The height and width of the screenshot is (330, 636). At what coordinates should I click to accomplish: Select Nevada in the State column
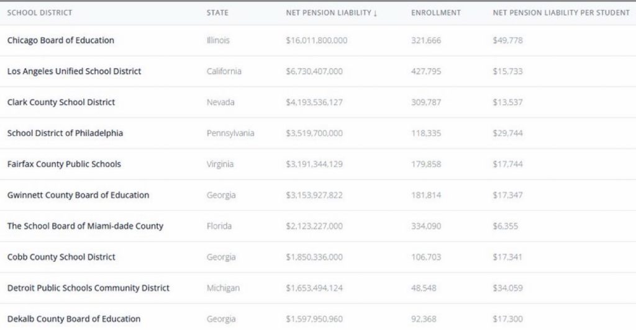pyautogui.click(x=220, y=102)
